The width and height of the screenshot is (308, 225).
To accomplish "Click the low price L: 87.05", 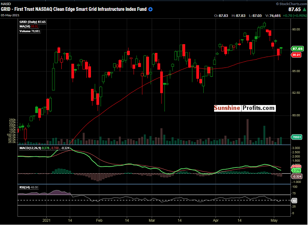I will click(255, 15).
